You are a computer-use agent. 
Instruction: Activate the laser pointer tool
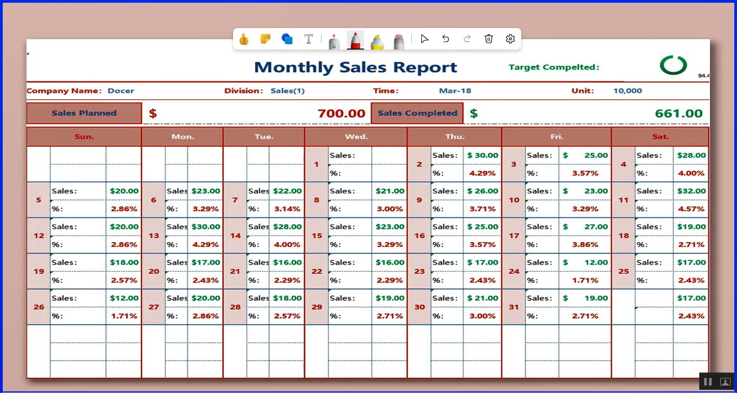pos(334,40)
